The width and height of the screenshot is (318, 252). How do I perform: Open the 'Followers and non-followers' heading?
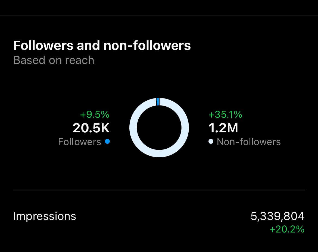(x=102, y=46)
